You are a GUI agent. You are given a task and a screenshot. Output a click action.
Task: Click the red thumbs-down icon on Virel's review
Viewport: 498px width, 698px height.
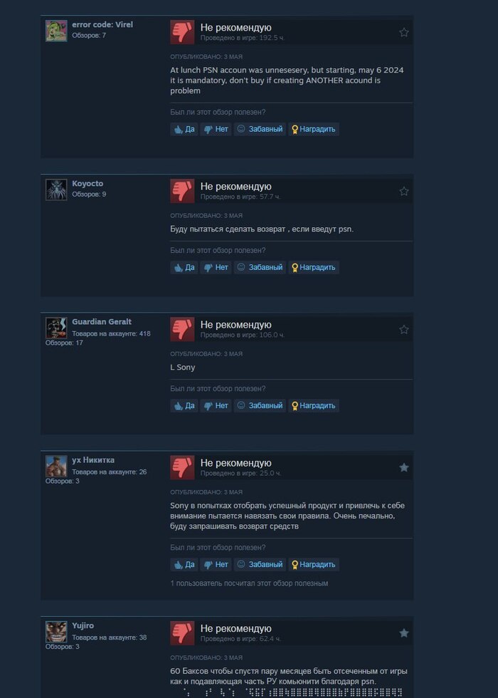point(182,32)
